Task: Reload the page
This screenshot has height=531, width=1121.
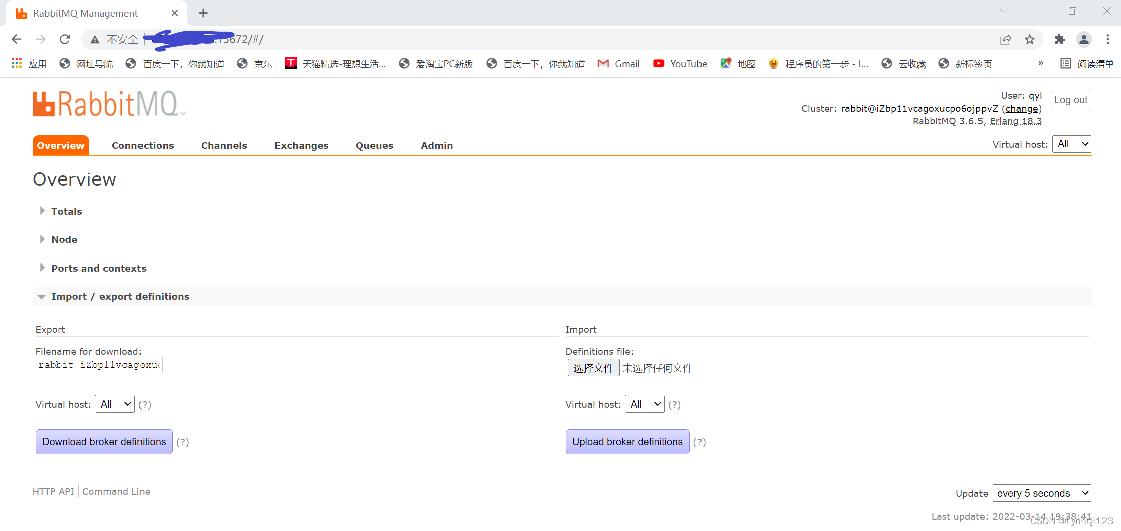Action: click(x=65, y=39)
